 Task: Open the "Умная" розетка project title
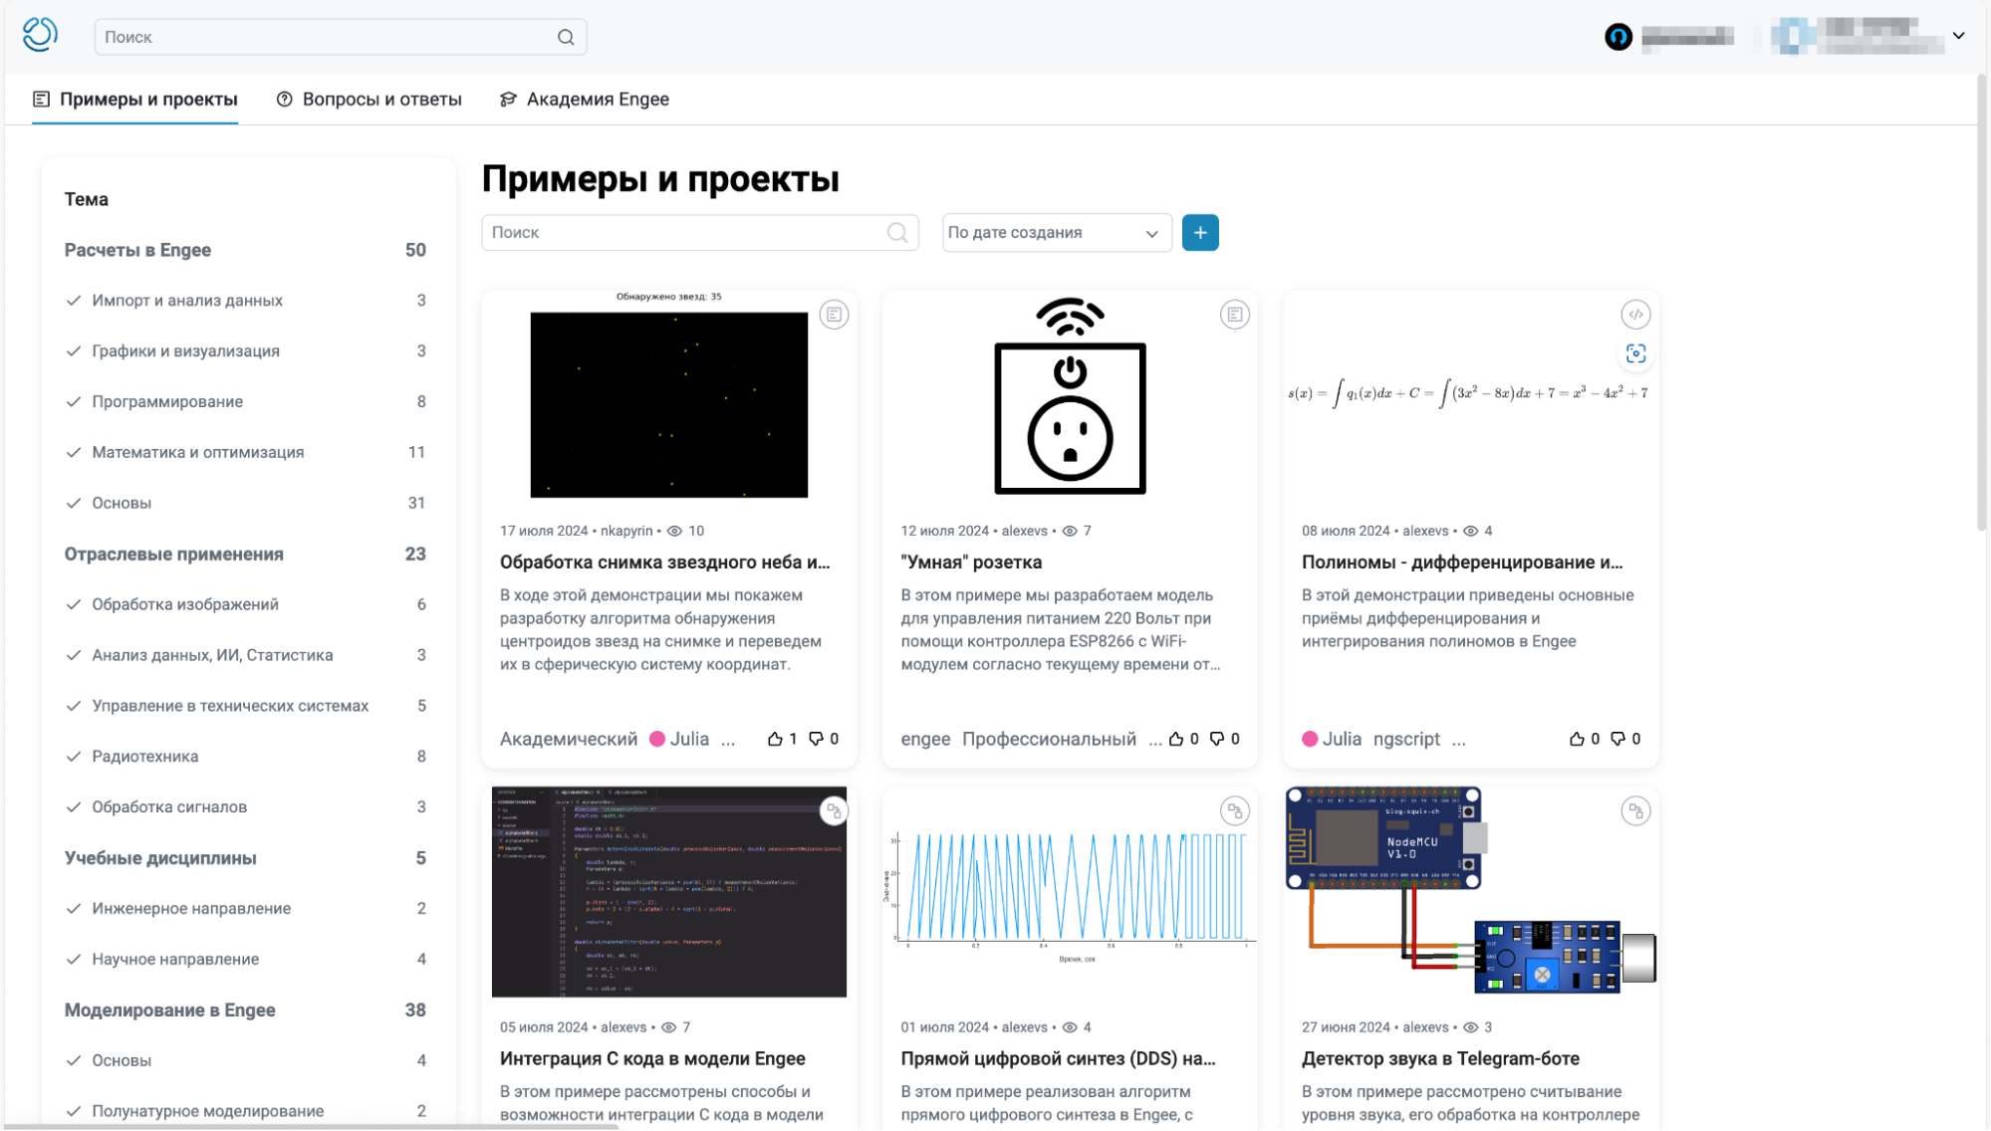(971, 563)
